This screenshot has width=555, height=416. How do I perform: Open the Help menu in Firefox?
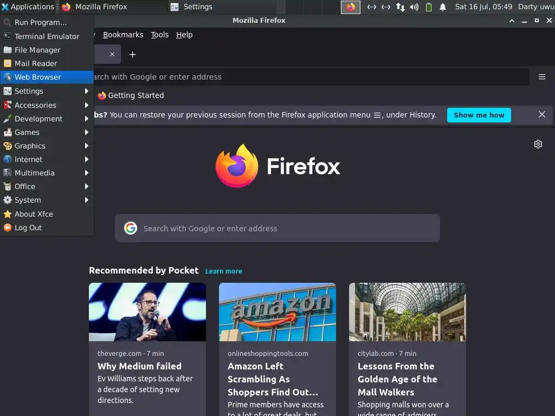[184, 35]
